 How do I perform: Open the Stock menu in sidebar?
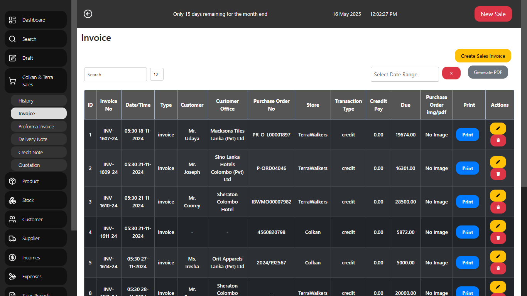[35, 200]
